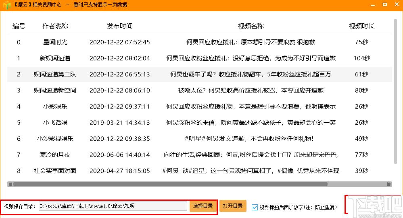Click row number 8

coord(19,171)
